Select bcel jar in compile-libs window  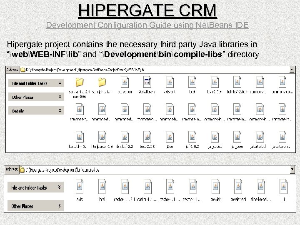click(x=102, y=186)
